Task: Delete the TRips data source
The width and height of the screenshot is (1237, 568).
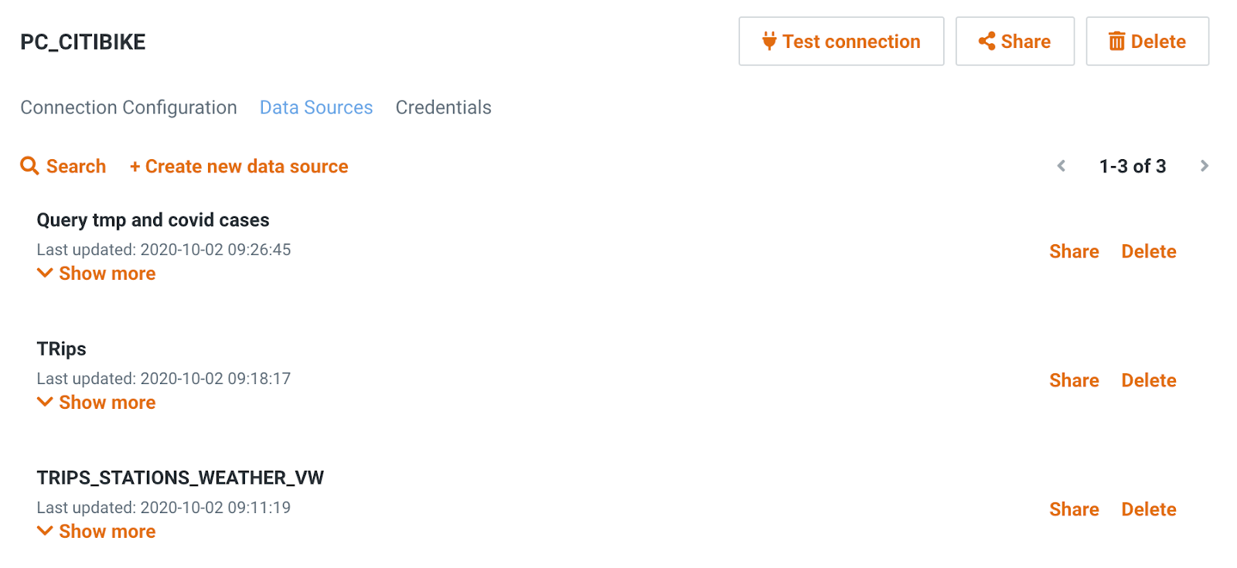Action: (x=1149, y=380)
